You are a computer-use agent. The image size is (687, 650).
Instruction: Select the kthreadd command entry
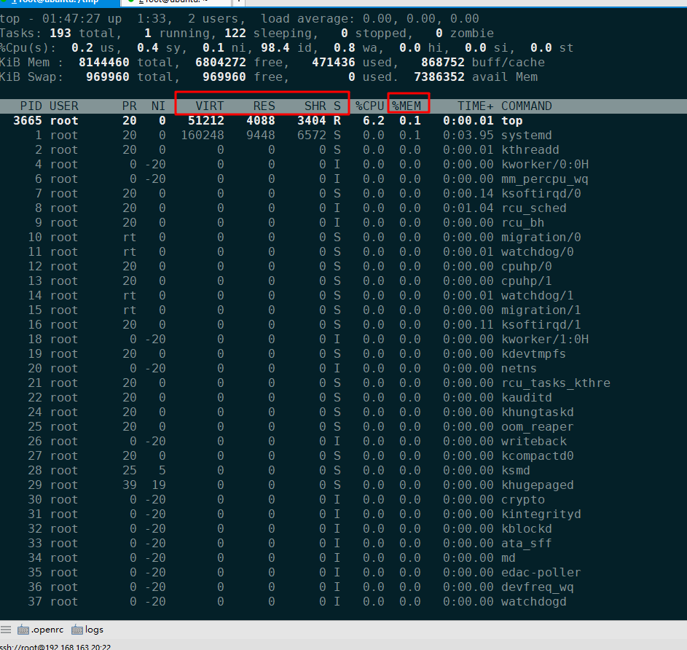click(x=530, y=150)
